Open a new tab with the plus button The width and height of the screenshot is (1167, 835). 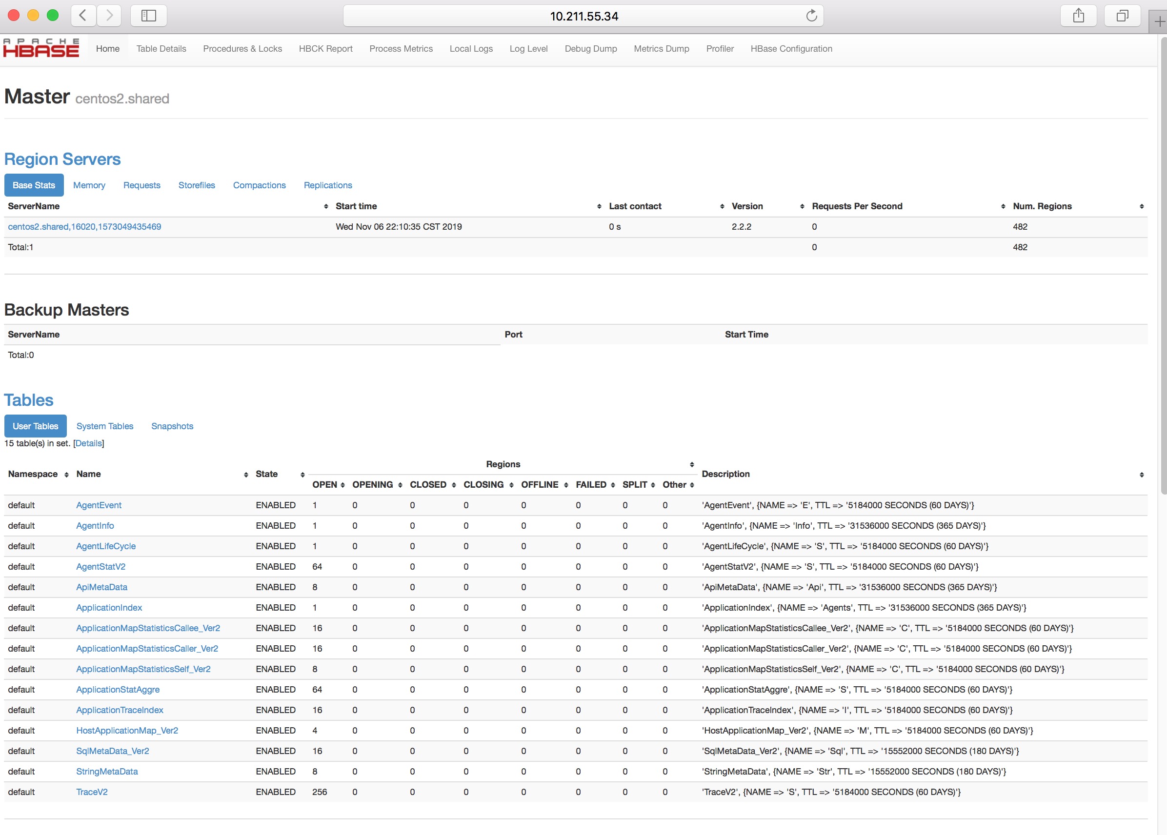pyautogui.click(x=1159, y=21)
